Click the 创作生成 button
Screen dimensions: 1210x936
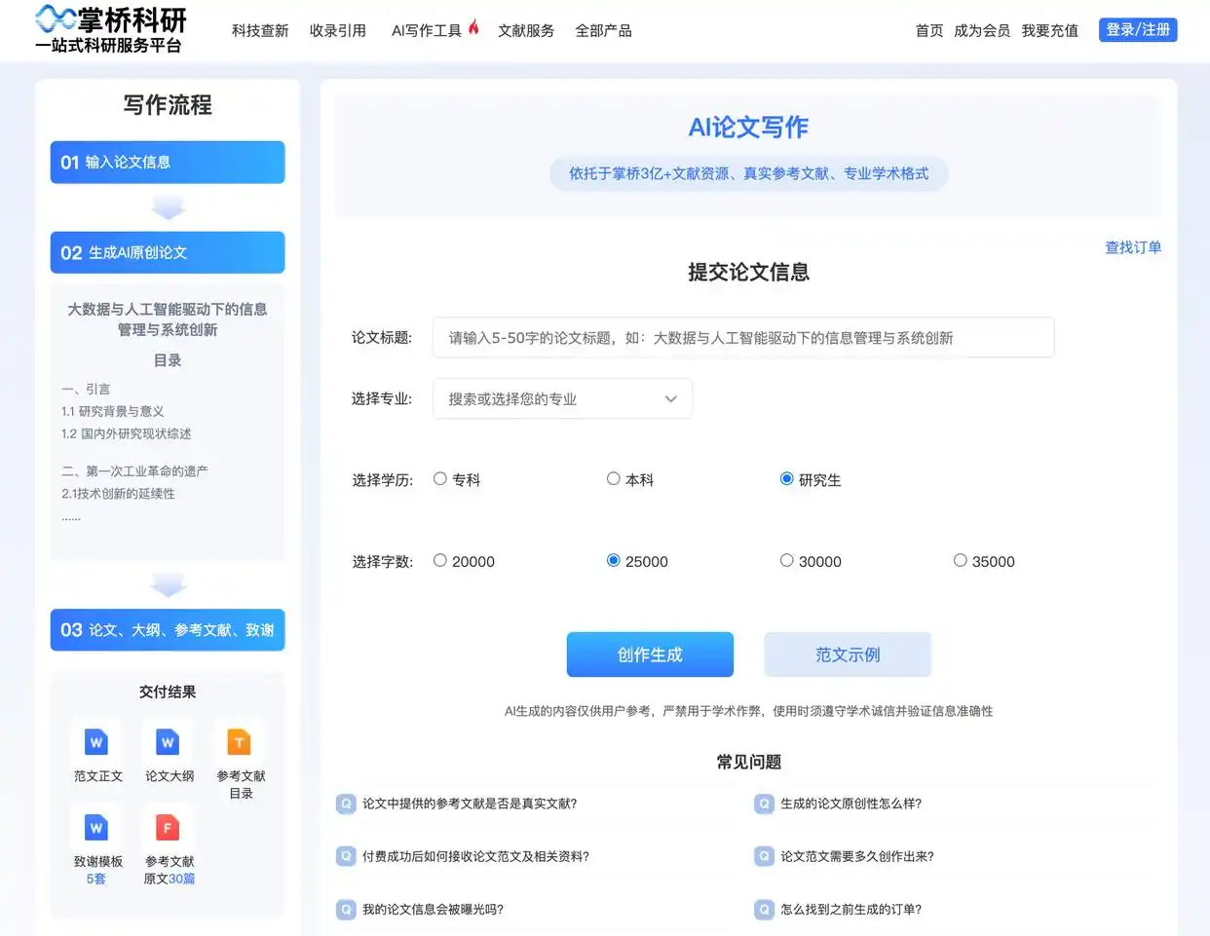click(x=650, y=654)
